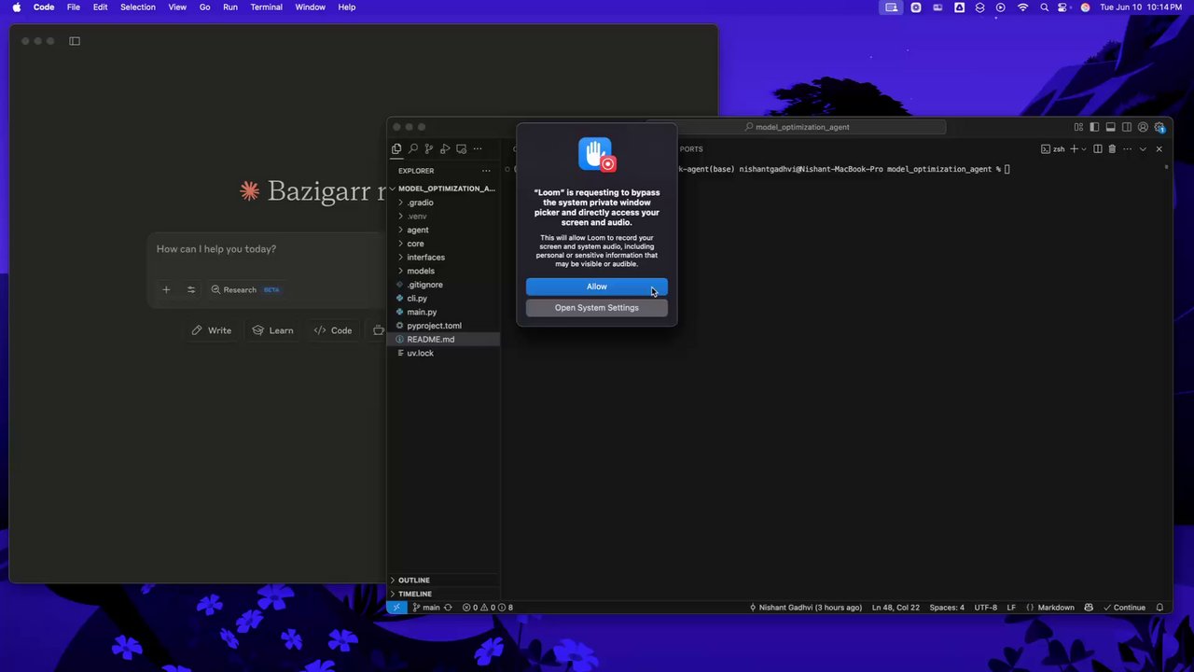
Task: Choose the Write suggestion chip
Action: click(x=212, y=330)
